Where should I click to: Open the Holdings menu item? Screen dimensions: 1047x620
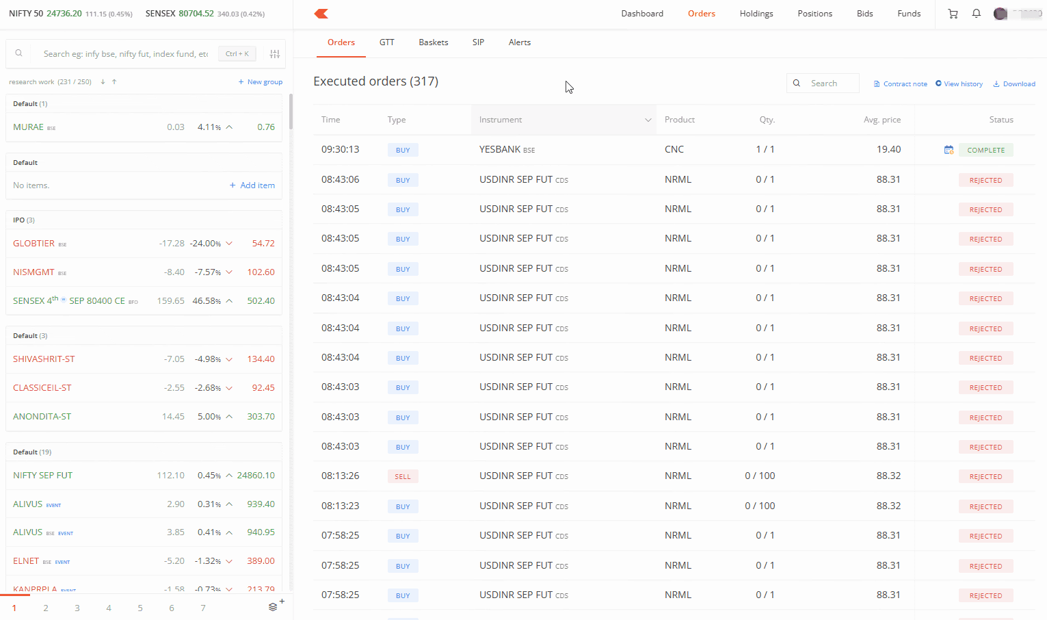pyautogui.click(x=756, y=14)
